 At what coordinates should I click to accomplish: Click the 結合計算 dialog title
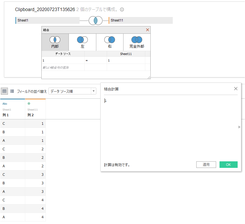pos(111,89)
